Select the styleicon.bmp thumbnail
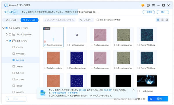This screenshot has width=174, height=105. click(x=77, y=35)
